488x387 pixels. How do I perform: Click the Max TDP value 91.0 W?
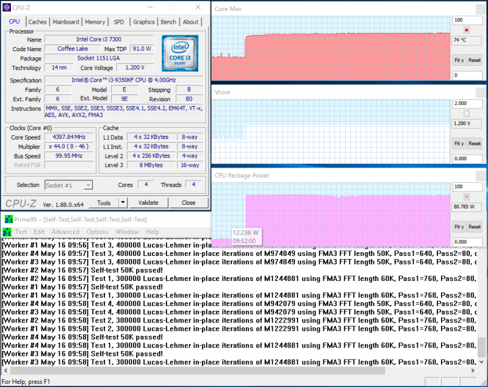(142, 49)
